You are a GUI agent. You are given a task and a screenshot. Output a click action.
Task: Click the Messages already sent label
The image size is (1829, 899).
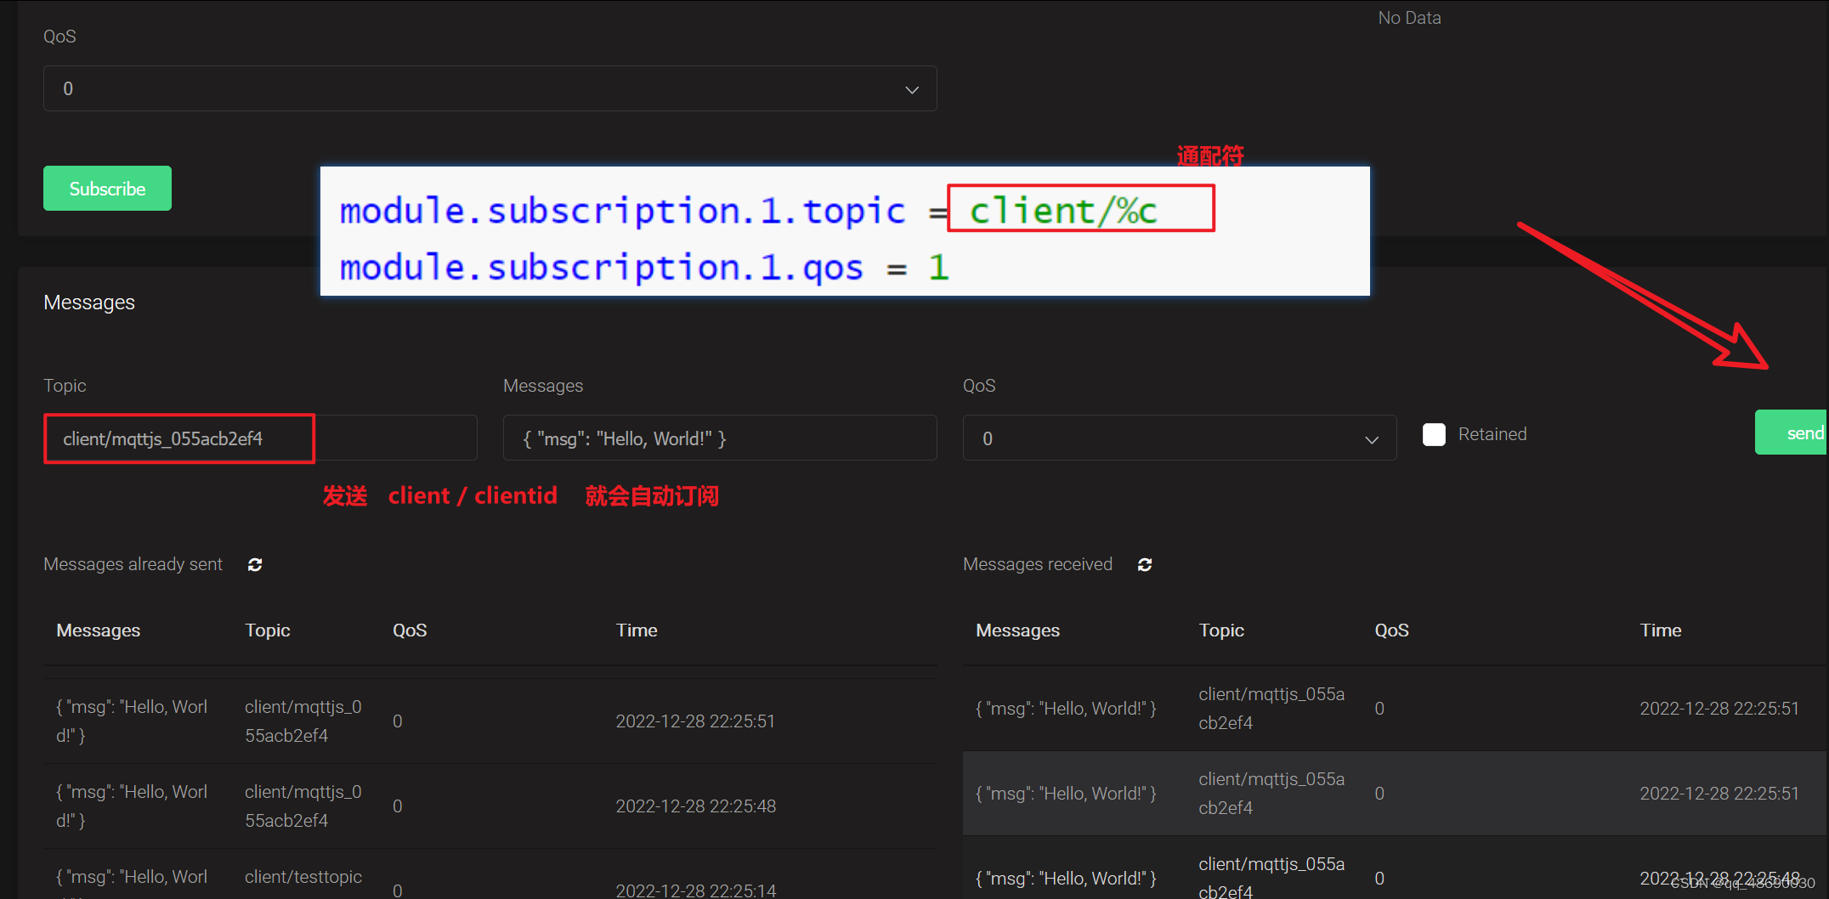(133, 564)
